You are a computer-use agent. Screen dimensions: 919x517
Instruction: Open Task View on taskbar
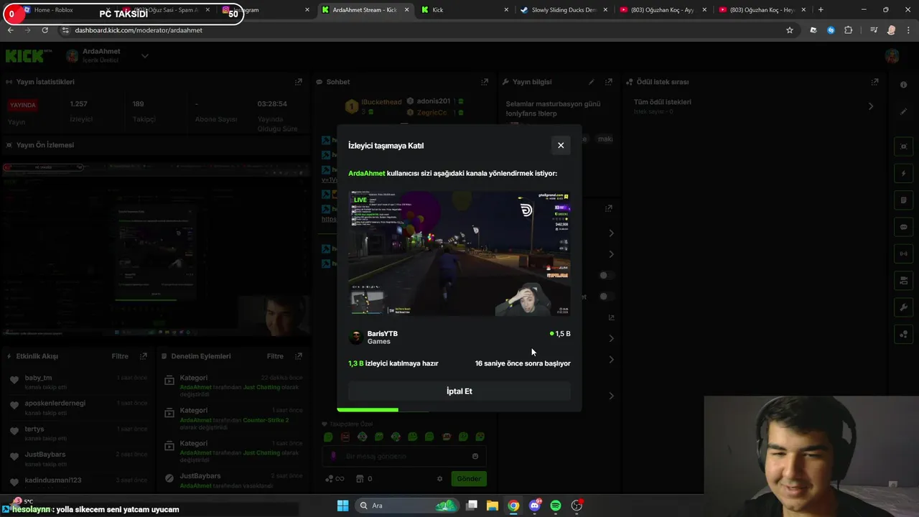click(x=472, y=506)
